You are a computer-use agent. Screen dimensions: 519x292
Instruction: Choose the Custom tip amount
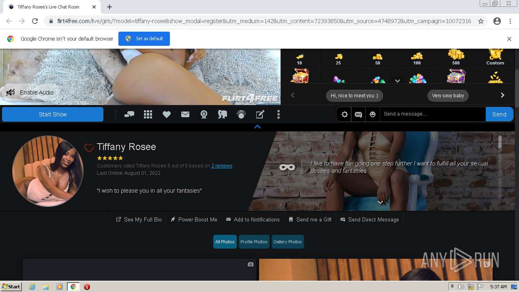495,57
